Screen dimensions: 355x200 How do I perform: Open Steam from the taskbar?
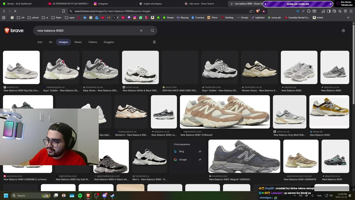(113, 196)
